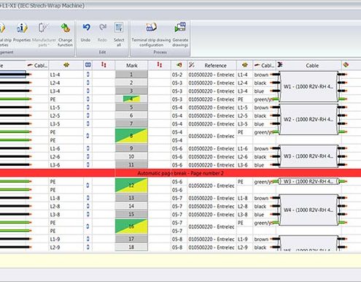This screenshot has height=282, width=361.
Task: Click terminal level icon in row L1-4
Action: tap(88, 75)
